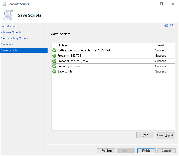Go to the Introduction step
This screenshot has width=179, height=156.
(x=9, y=26)
